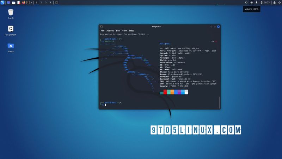Viewport: 282px width, 159px height.
Task: Open the notifications bell icon
Action: (257, 2)
